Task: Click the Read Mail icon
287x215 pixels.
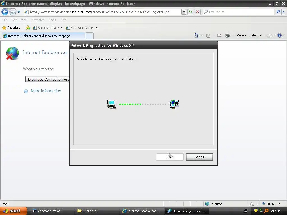Action: click(x=219, y=36)
